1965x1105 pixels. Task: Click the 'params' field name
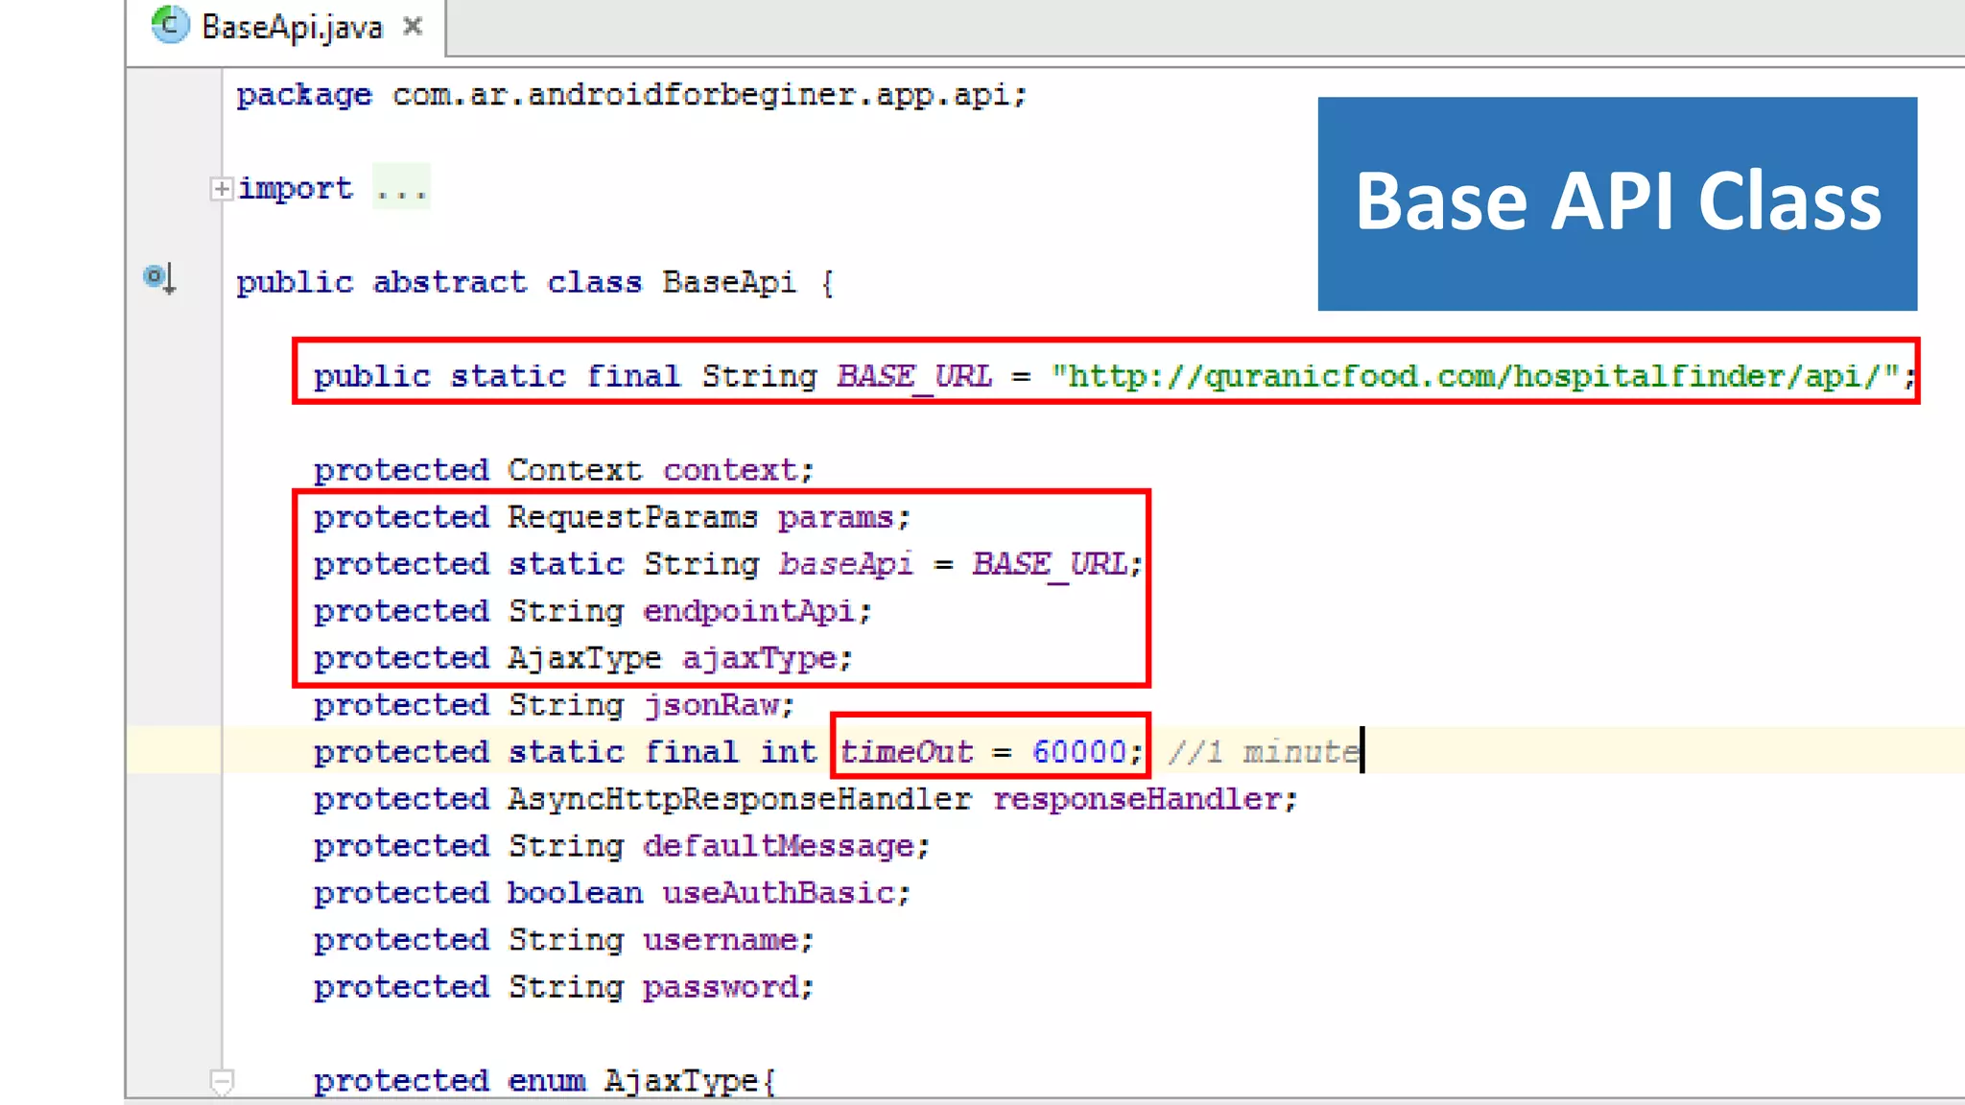(x=836, y=517)
